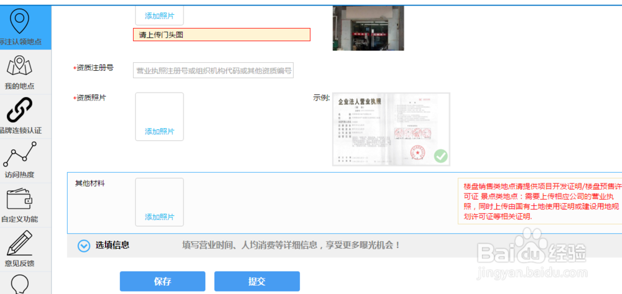The image size is (622, 294).
Task: Select the 自定义功能 sidebar label
Action: click(19, 219)
